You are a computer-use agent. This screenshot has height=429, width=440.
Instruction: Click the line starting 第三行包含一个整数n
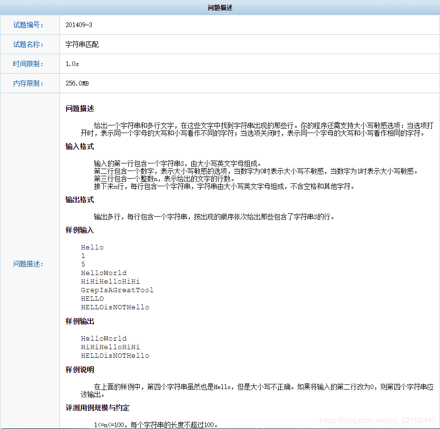(x=165, y=179)
